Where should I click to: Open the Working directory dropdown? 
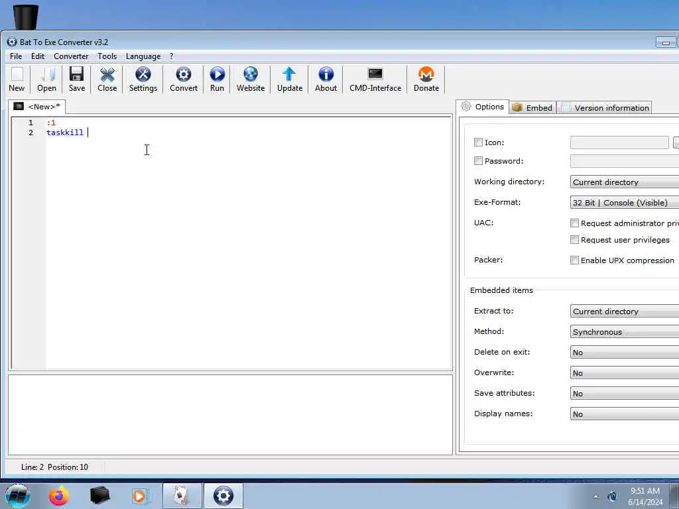[x=625, y=182]
